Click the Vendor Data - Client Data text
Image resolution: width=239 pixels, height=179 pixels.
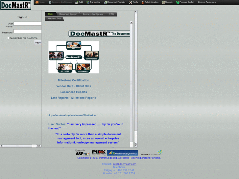click(x=74, y=86)
